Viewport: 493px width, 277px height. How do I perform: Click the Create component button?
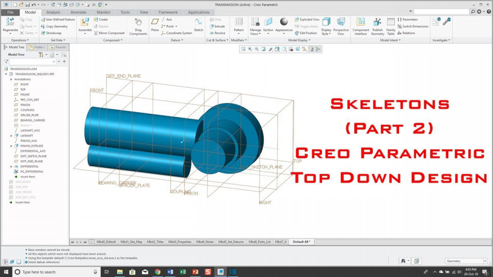click(101, 19)
